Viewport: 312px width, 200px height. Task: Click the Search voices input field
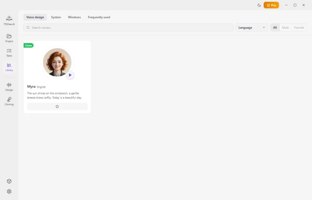(x=128, y=27)
